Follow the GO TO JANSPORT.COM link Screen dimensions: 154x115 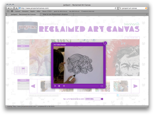(x=49, y=24)
